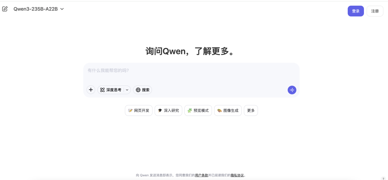Viewport: 388px width, 180px height.
Task: Click the 询问Qwen，了解更多 heading text
Action: point(190,52)
